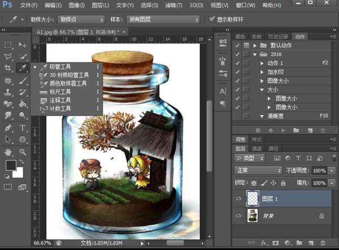Click the horizontal canvas scrollbar thumb

175,243
